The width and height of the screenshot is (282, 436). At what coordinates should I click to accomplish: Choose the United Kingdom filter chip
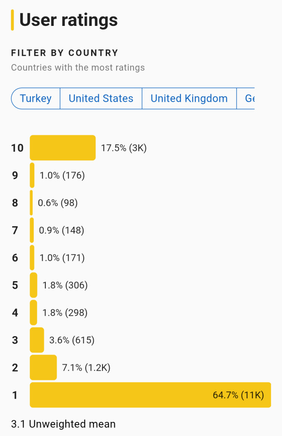click(189, 99)
